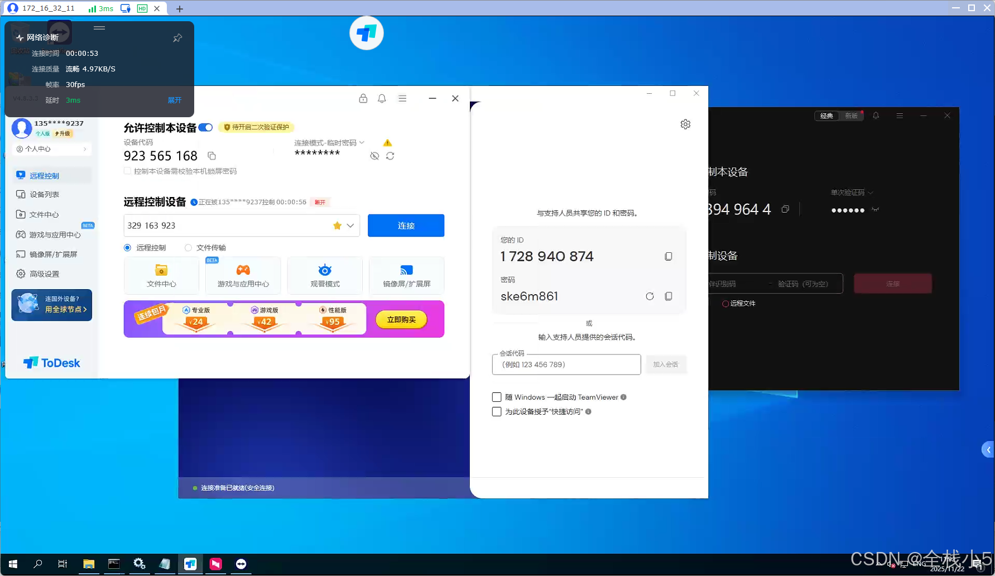The height and width of the screenshot is (576, 995).
Task: Click the HD quality icon in session tab
Action: click(142, 8)
